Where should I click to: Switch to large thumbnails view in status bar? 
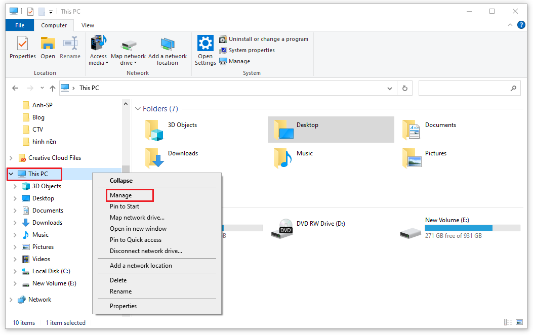[519, 322]
